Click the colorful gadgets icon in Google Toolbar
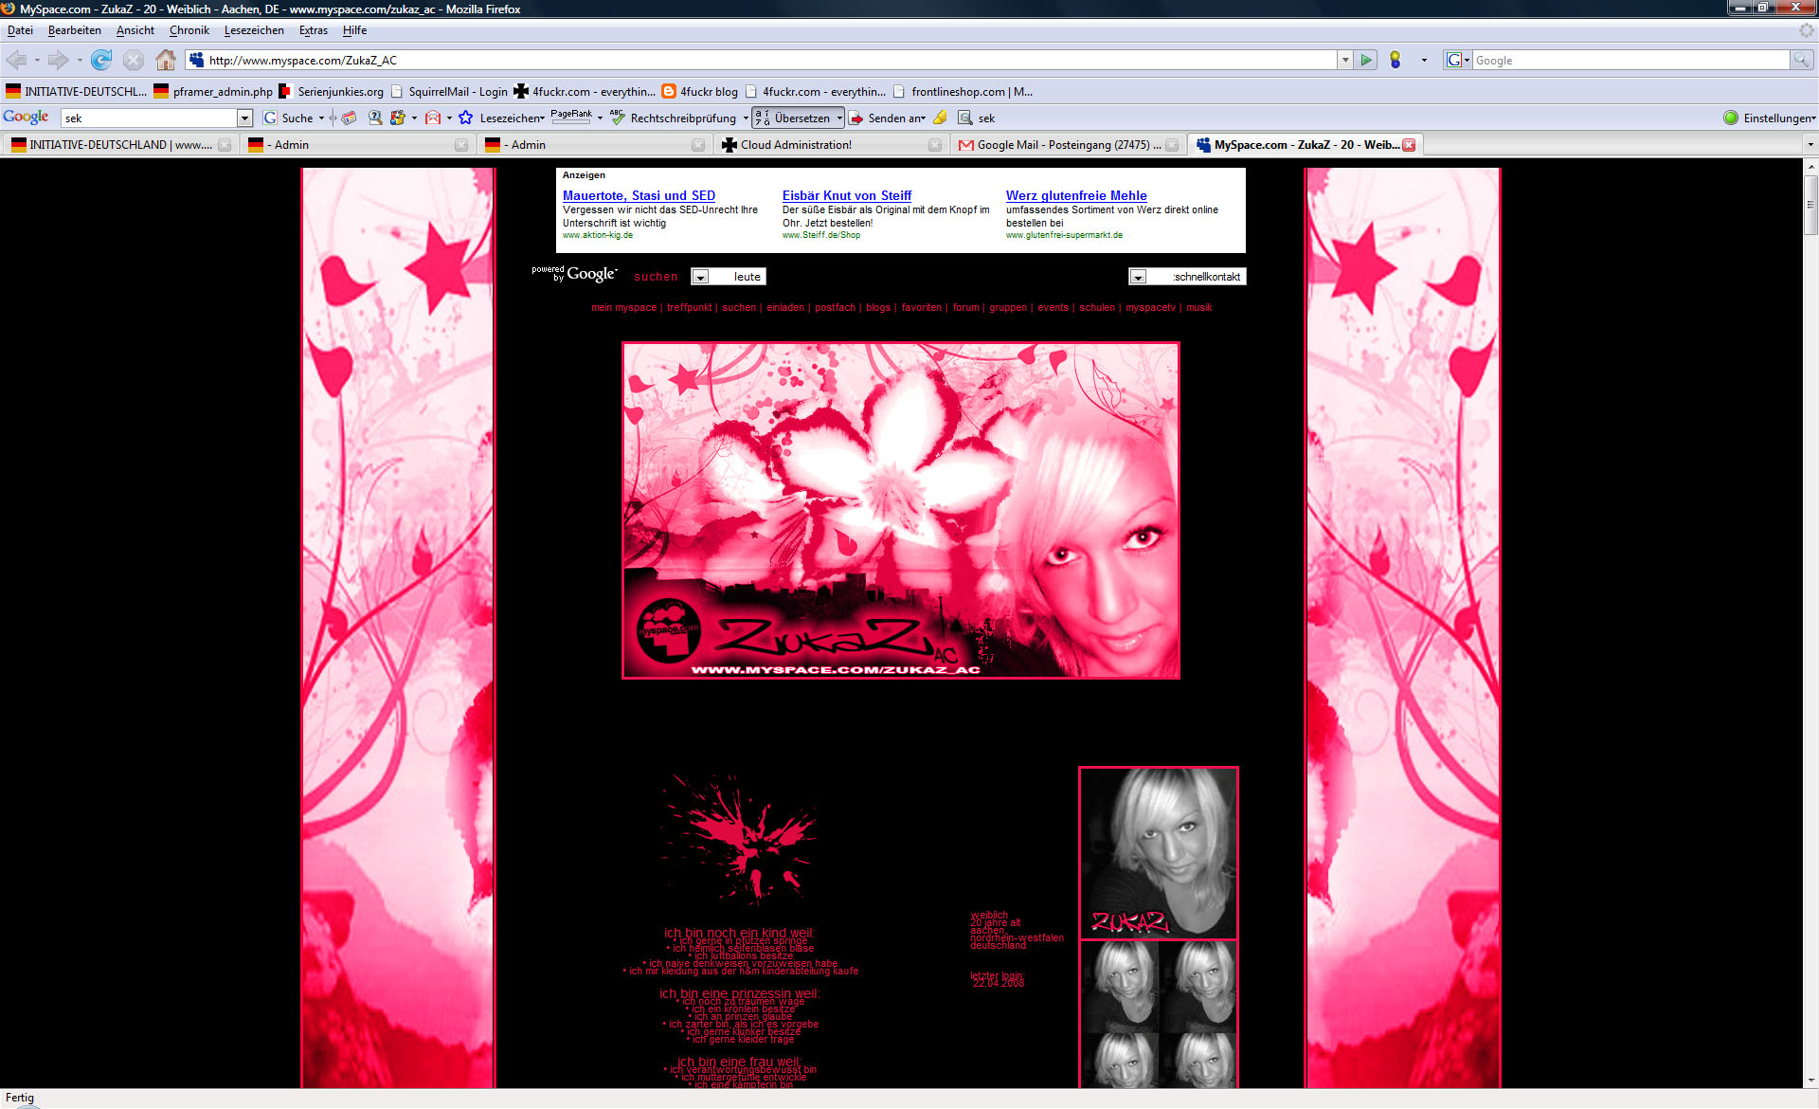 tap(398, 118)
